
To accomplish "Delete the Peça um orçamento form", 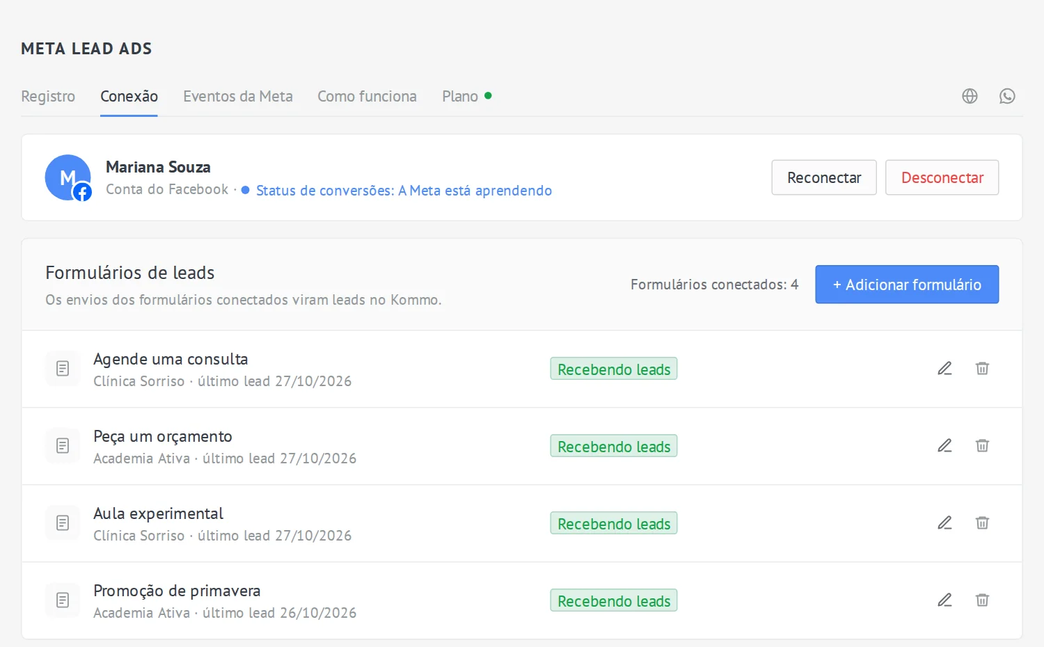I will point(982,445).
